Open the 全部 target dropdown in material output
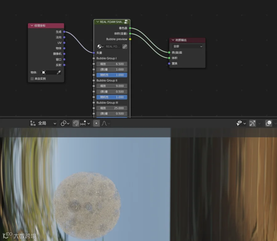Viewport: 277px width, 241px height. [187, 46]
